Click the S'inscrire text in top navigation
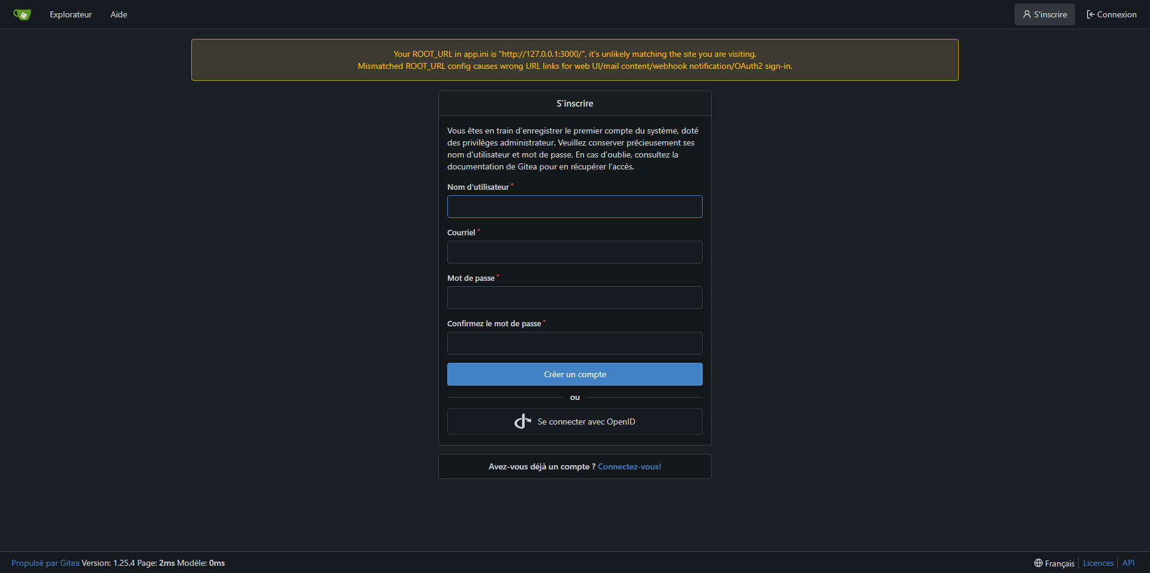The width and height of the screenshot is (1150, 573). (1050, 14)
